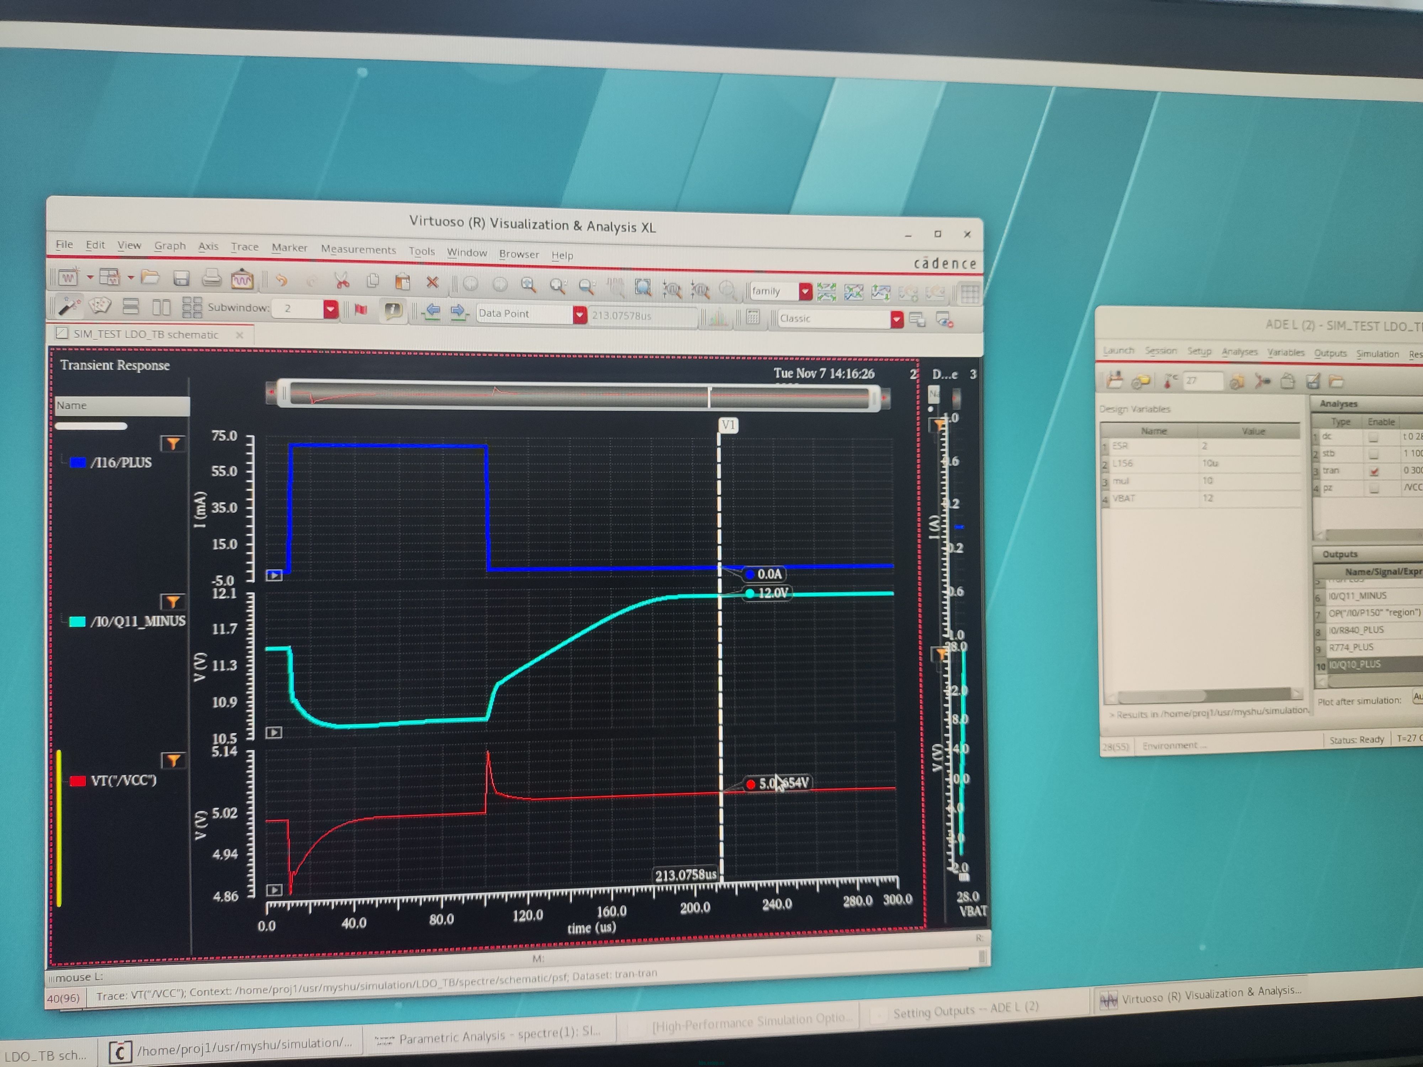Viewport: 1423px width, 1067px height.
Task: Click the previous data point arrow
Action: [432, 312]
